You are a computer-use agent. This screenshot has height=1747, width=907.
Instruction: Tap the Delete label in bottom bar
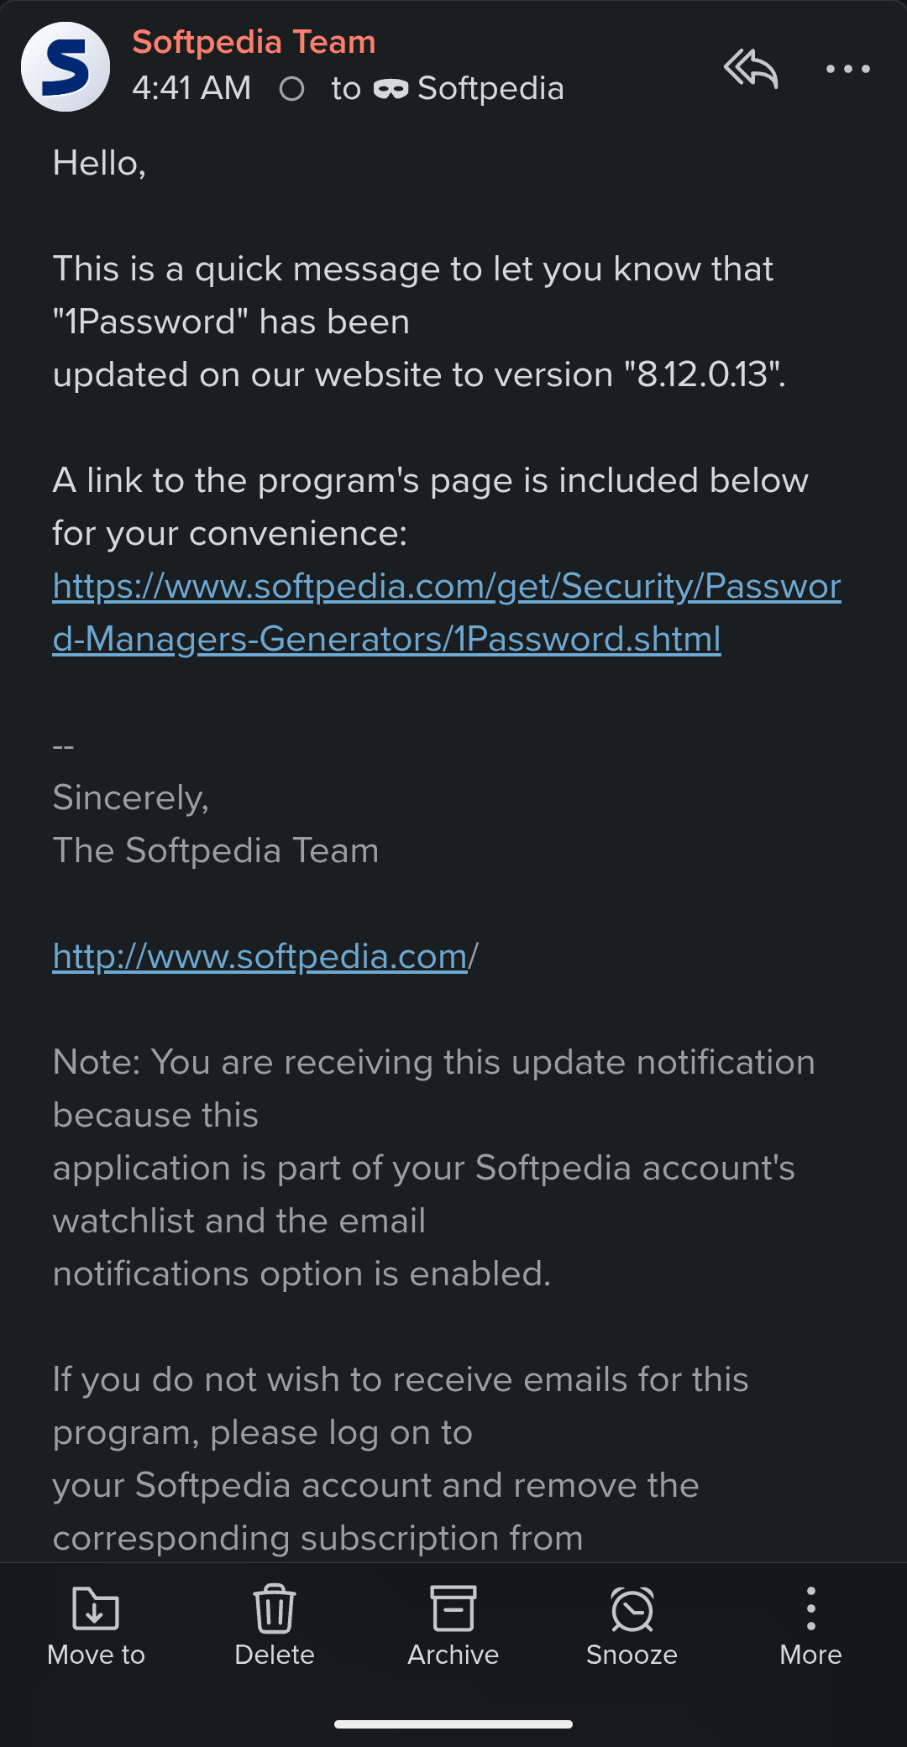coord(275,1655)
